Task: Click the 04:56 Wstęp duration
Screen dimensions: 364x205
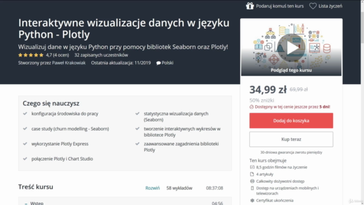Action: [217, 203]
